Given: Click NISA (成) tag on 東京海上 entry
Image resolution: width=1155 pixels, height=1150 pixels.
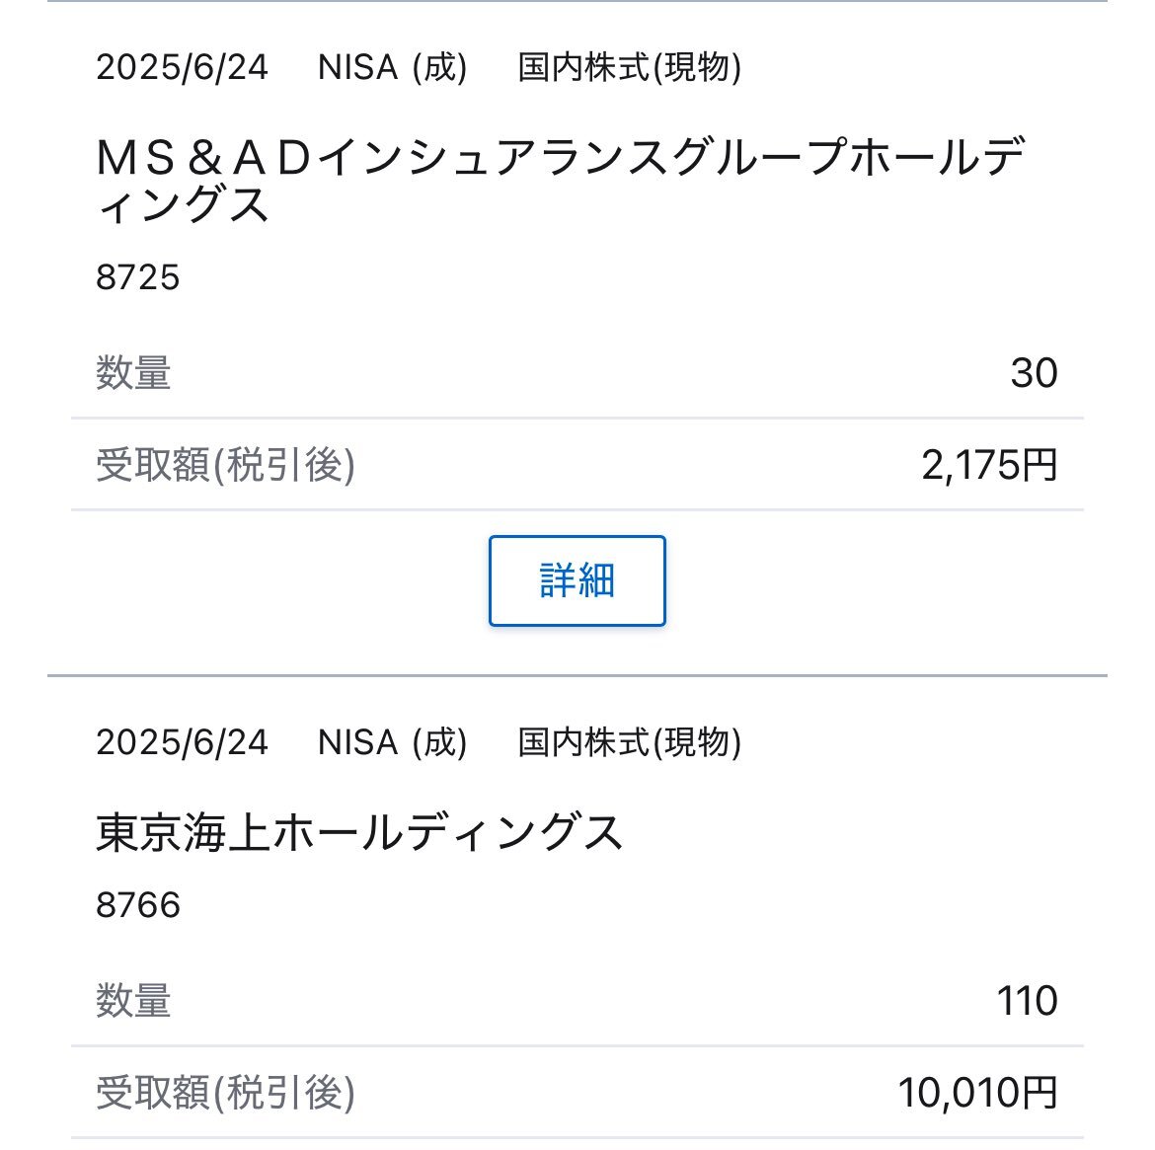Looking at the screenshot, I should 393,742.
